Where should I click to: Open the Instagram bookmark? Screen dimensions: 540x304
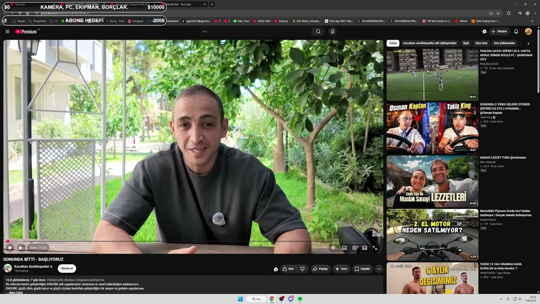coord(135,21)
